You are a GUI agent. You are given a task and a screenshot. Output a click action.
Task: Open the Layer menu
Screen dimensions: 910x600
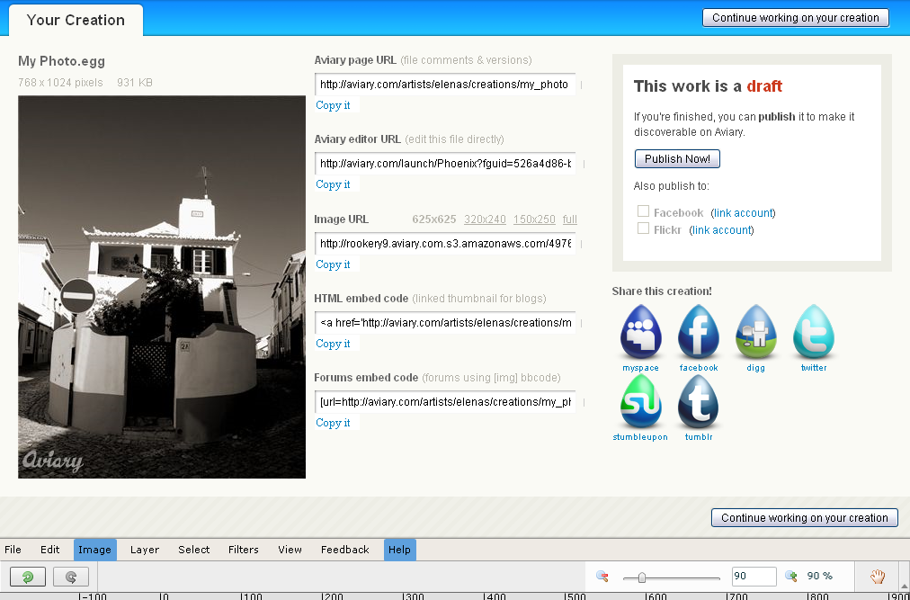click(x=145, y=550)
